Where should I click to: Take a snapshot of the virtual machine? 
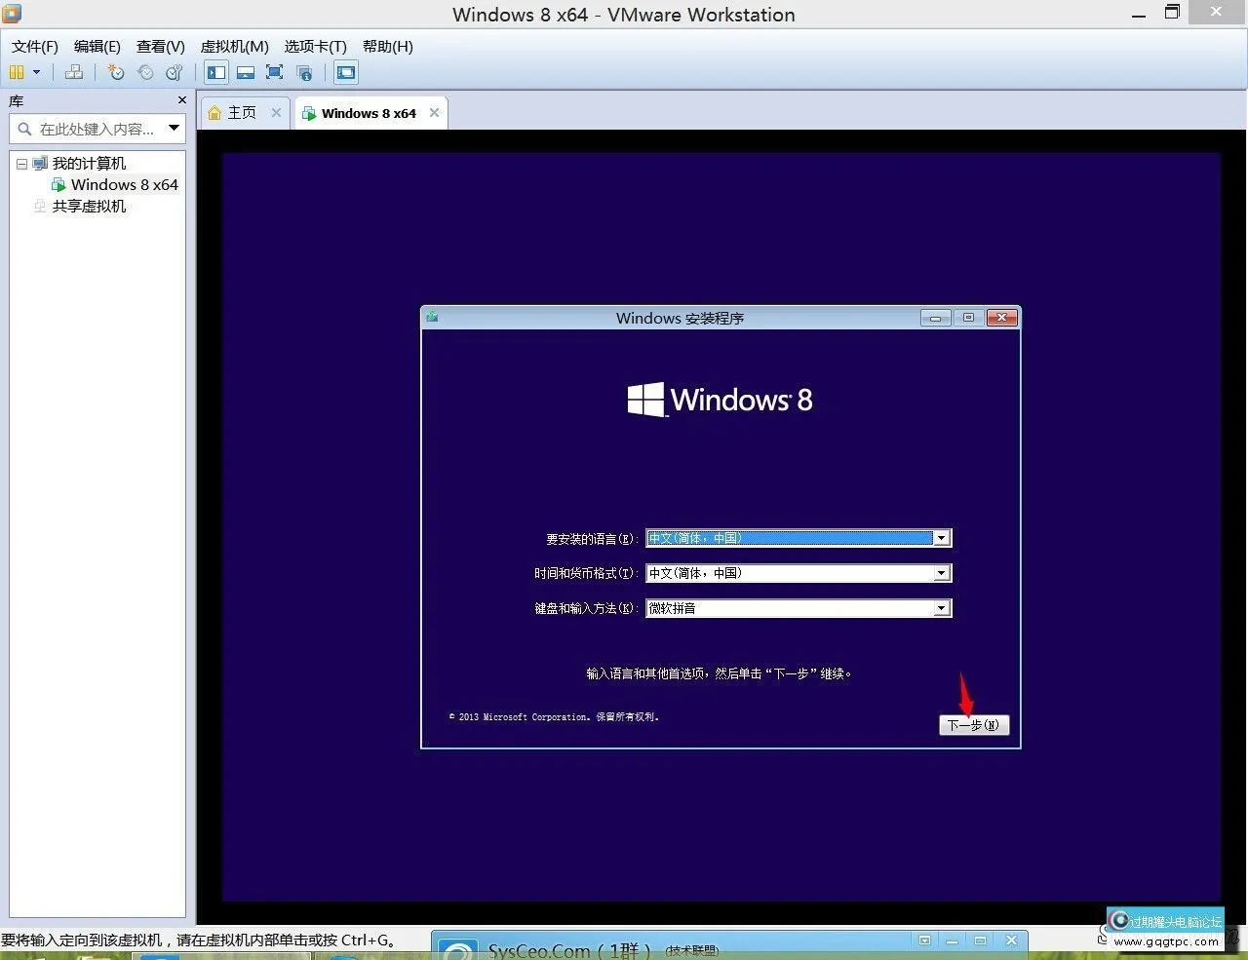(116, 72)
